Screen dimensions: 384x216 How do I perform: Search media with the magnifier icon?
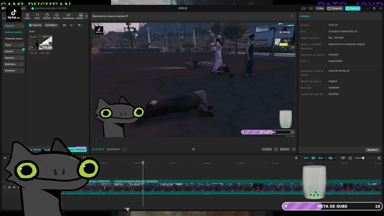point(57,25)
